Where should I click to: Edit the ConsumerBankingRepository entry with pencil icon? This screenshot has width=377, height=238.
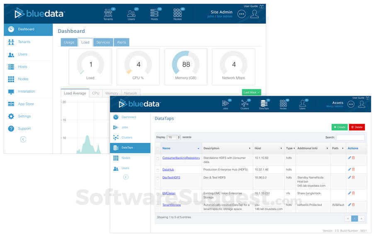[x=349, y=158]
